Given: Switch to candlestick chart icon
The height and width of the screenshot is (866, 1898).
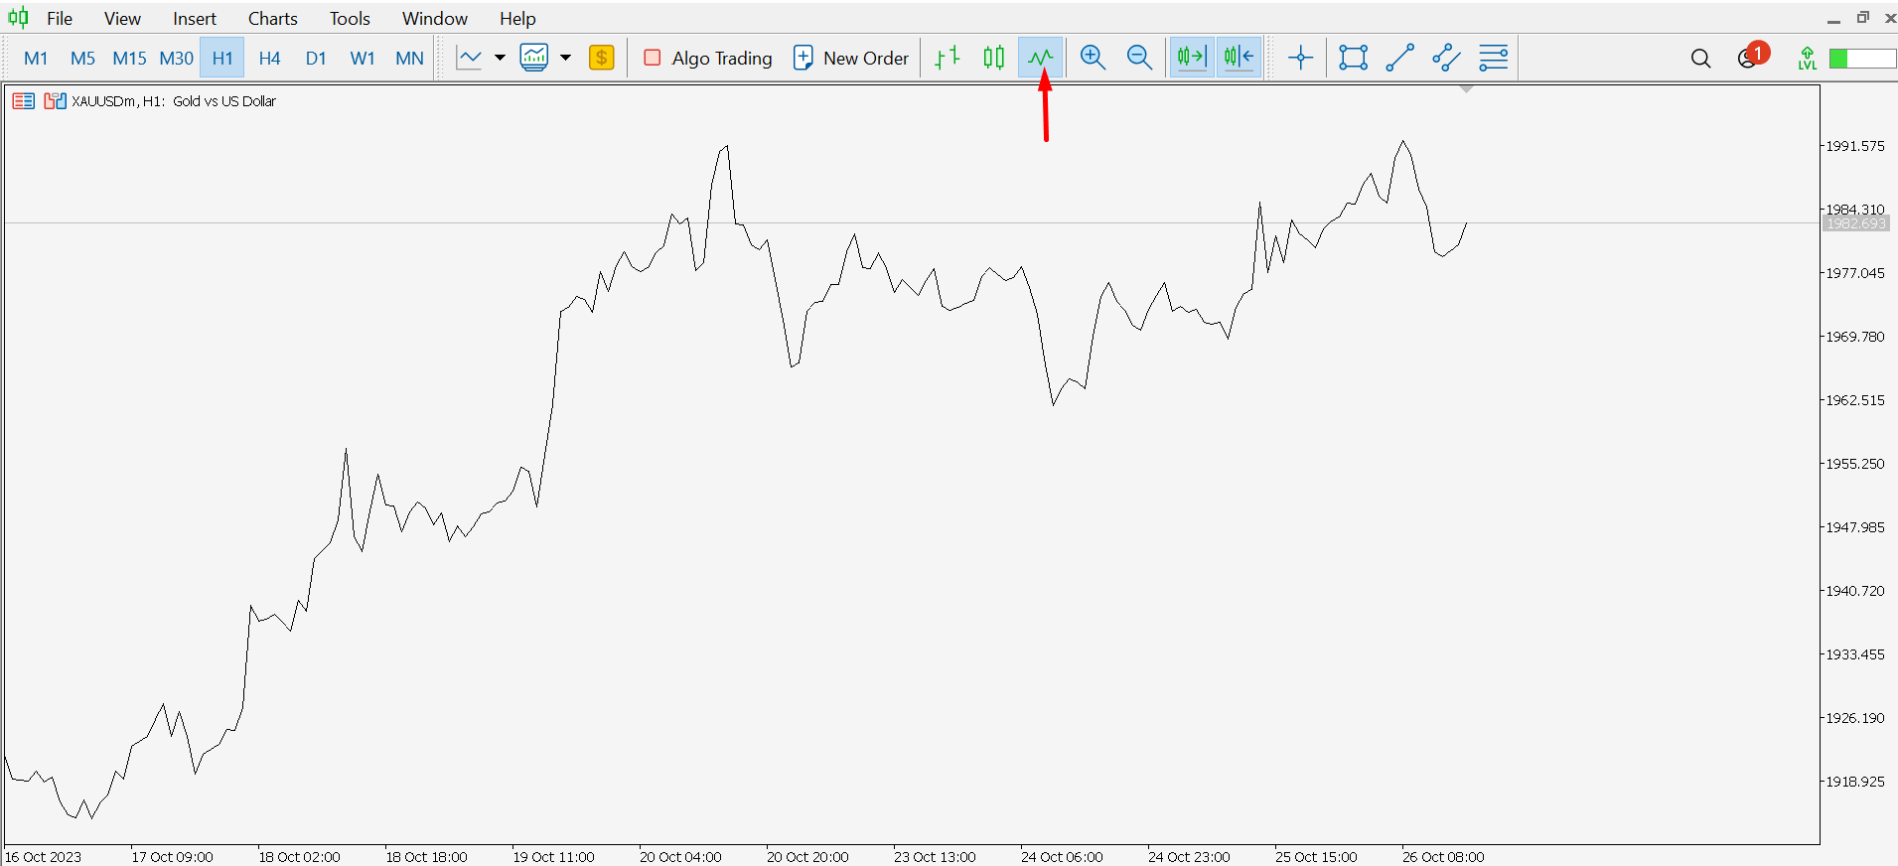Looking at the screenshot, I should pos(993,58).
